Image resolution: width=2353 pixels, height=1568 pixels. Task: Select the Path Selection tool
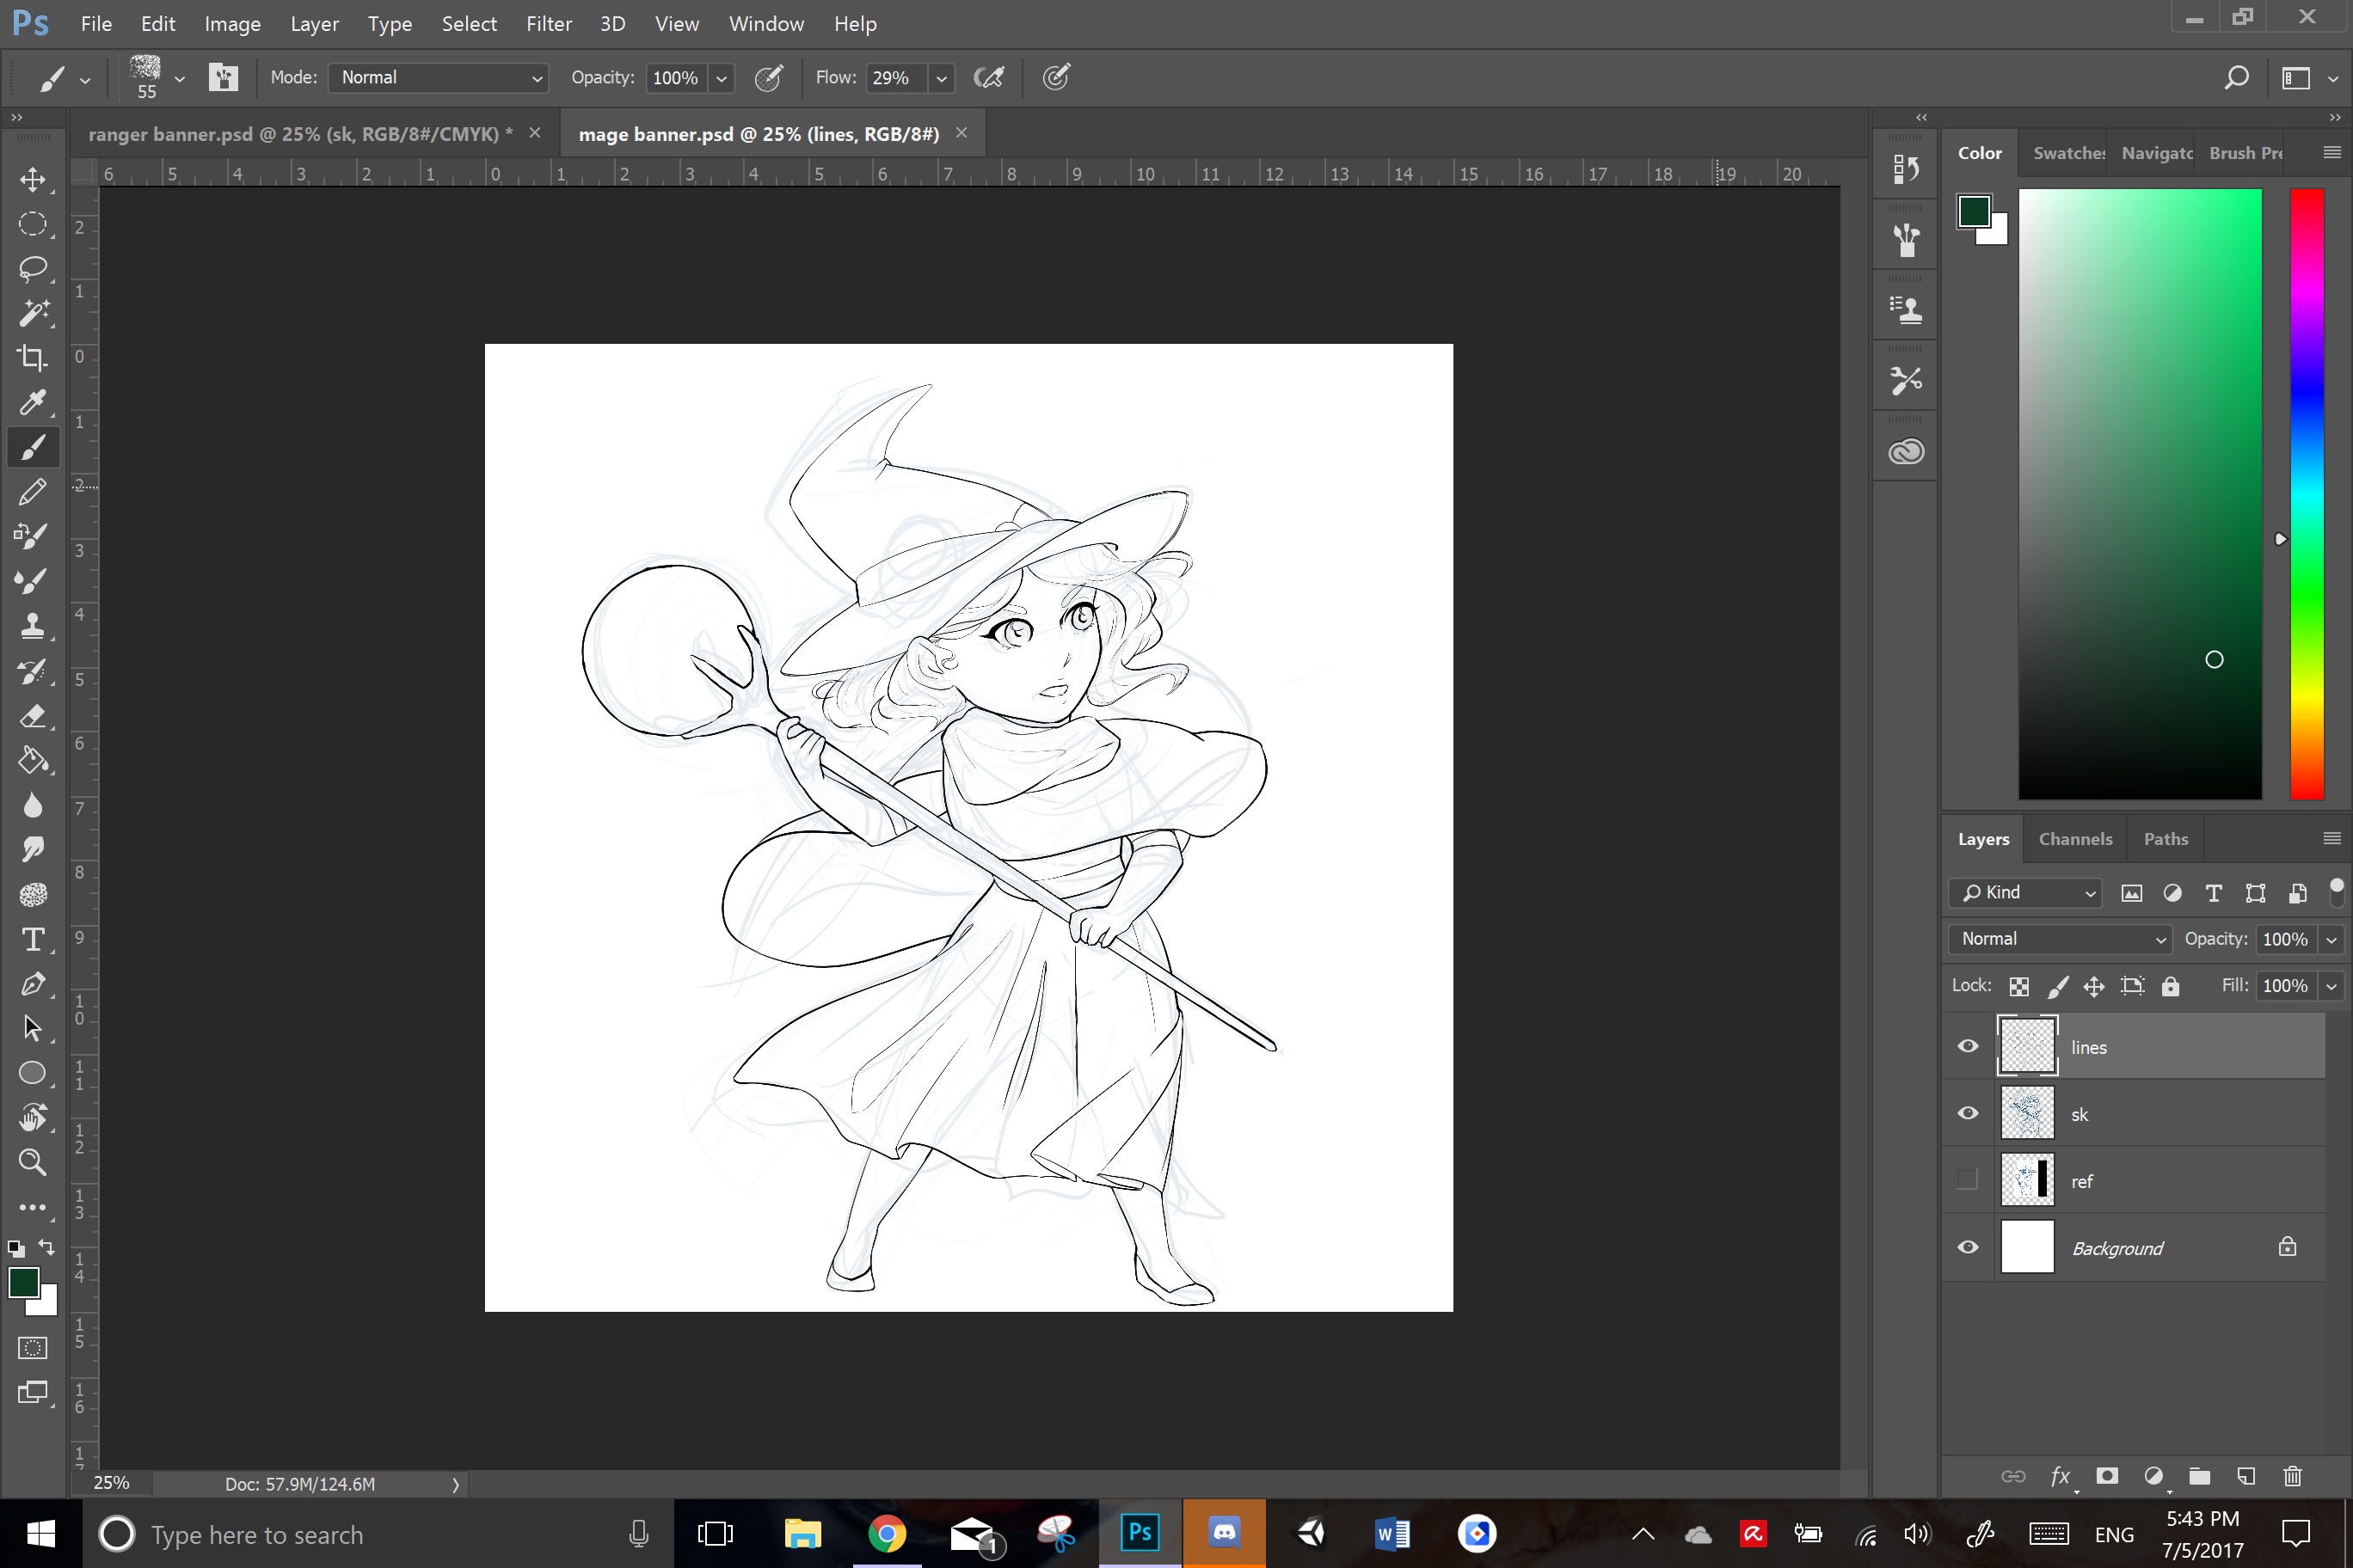pos(32,1028)
